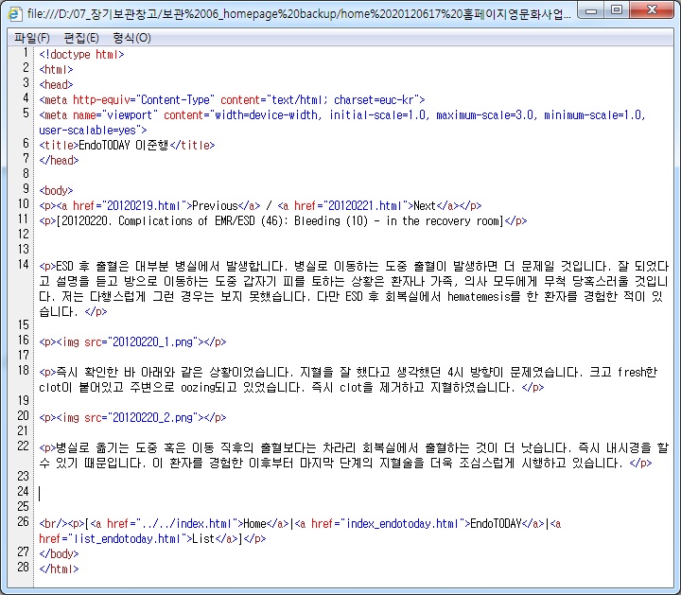Click the "viewport" meta name value
The width and height of the screenshot is (681, 595).
(130, 115)
